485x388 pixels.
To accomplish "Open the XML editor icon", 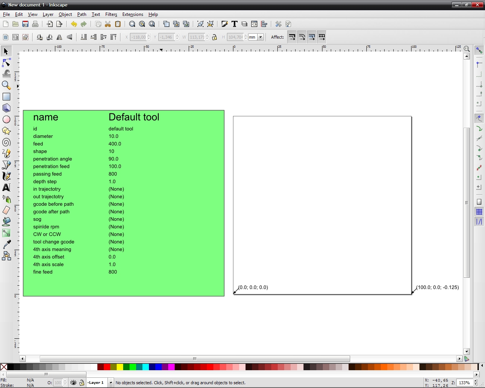I will 254,24.
